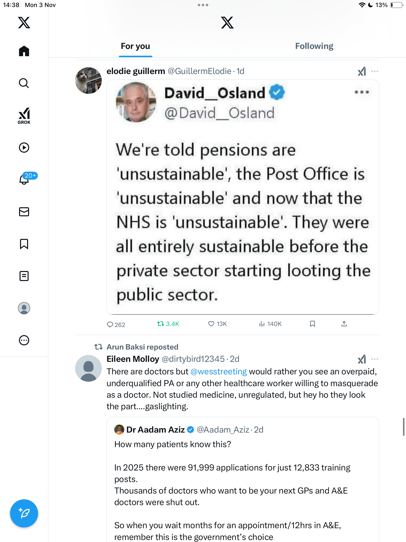Select the For you tab
This screenshot has width=406, height=542.
135,46
